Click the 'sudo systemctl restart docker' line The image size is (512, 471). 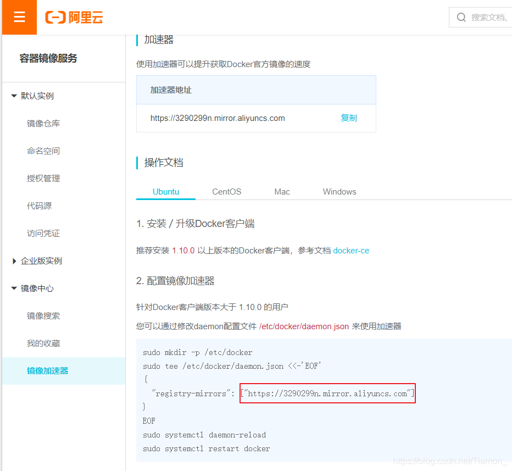click(207, 449)
